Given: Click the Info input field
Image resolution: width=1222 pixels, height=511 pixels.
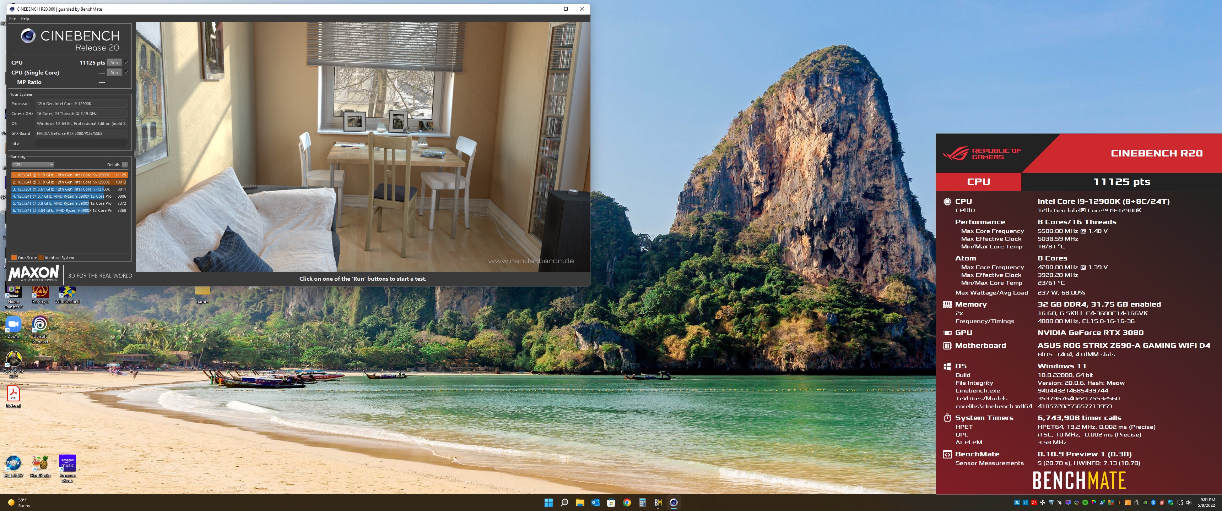Looking at the screenshot, I should point(82,143).
